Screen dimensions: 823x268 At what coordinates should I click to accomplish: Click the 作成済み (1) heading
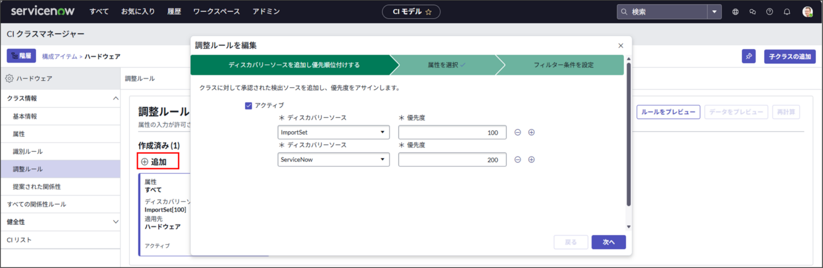(x=159, y=146)
